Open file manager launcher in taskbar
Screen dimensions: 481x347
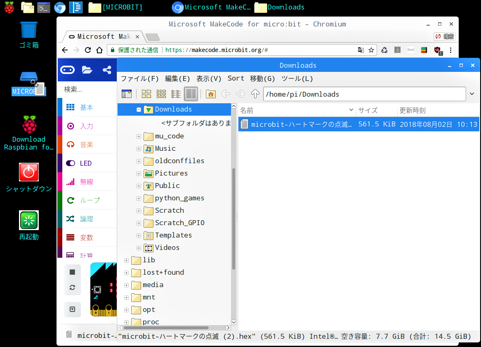point(28,7)
